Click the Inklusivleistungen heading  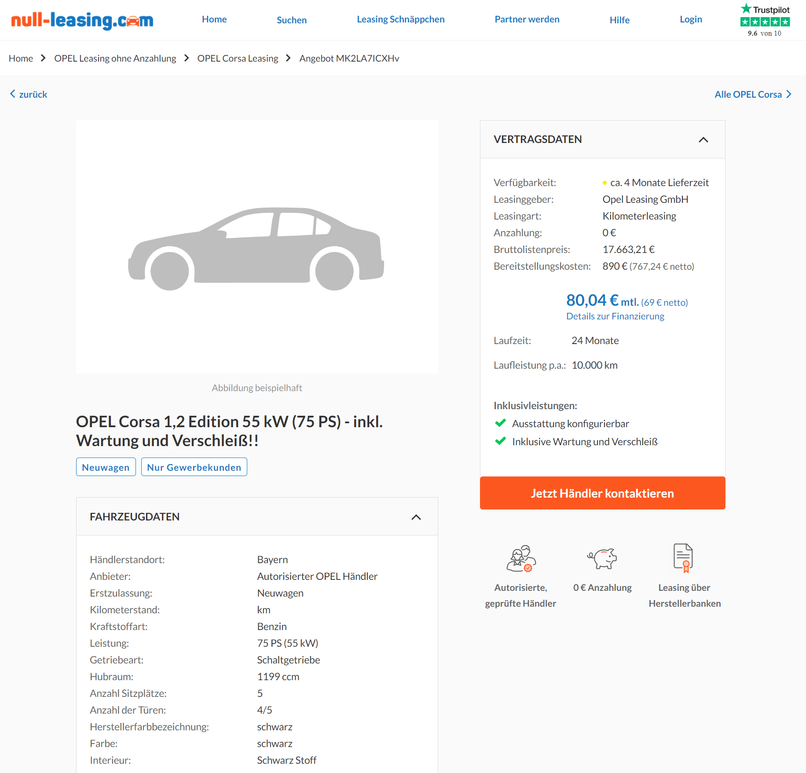click(535, 406)
